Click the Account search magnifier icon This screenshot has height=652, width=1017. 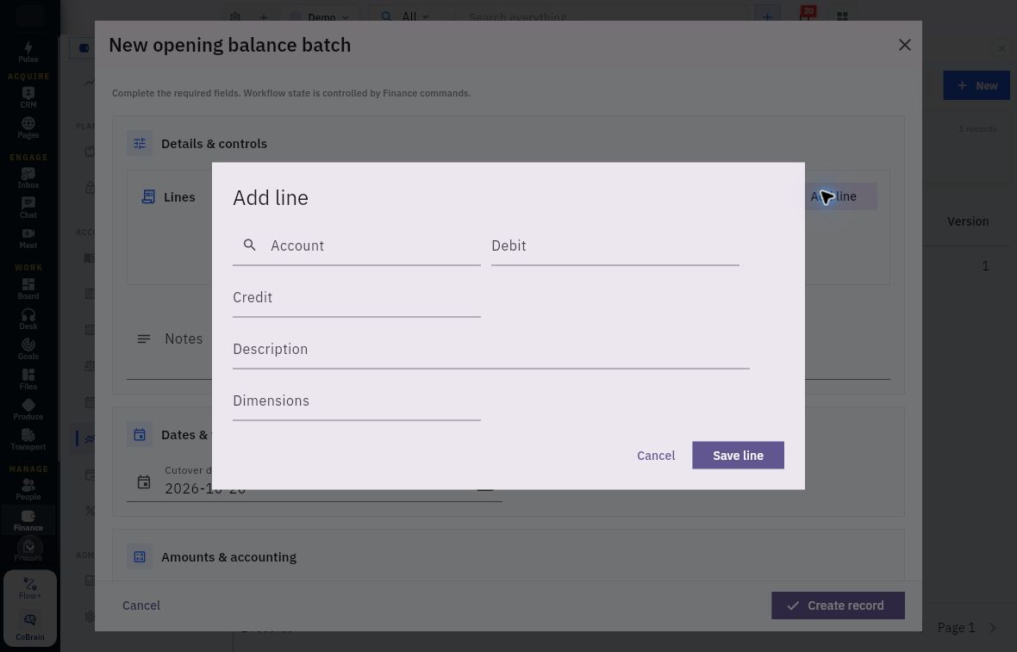[x=250, y=245]
